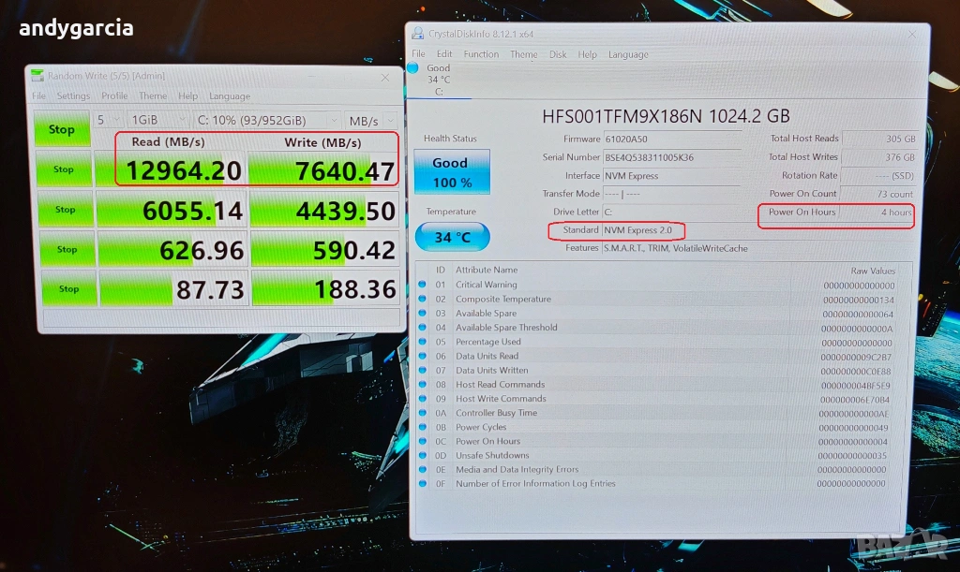Click the 34 °C temperature button
This screenshot has height=572, width=960.
tap(453, 237)
